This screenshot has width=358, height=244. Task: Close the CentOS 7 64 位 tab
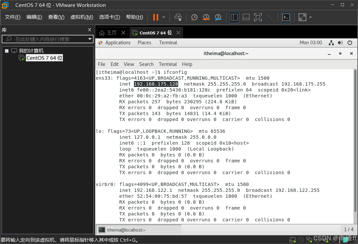178,33
